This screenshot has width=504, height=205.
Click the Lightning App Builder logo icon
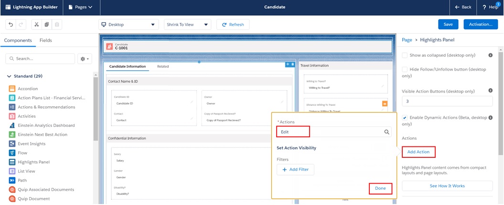[x=8, y=7]
